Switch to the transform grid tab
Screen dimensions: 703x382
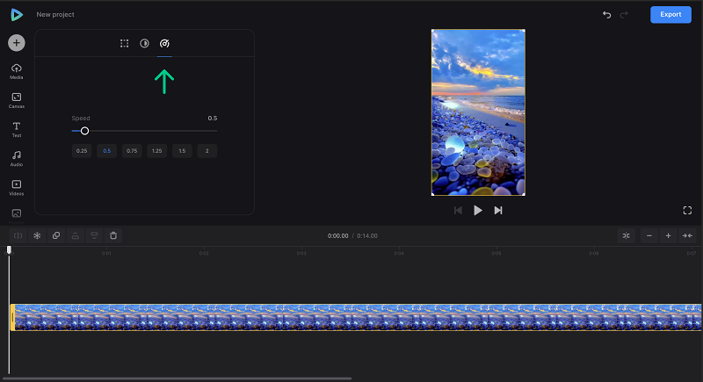(x=124, y=43)
